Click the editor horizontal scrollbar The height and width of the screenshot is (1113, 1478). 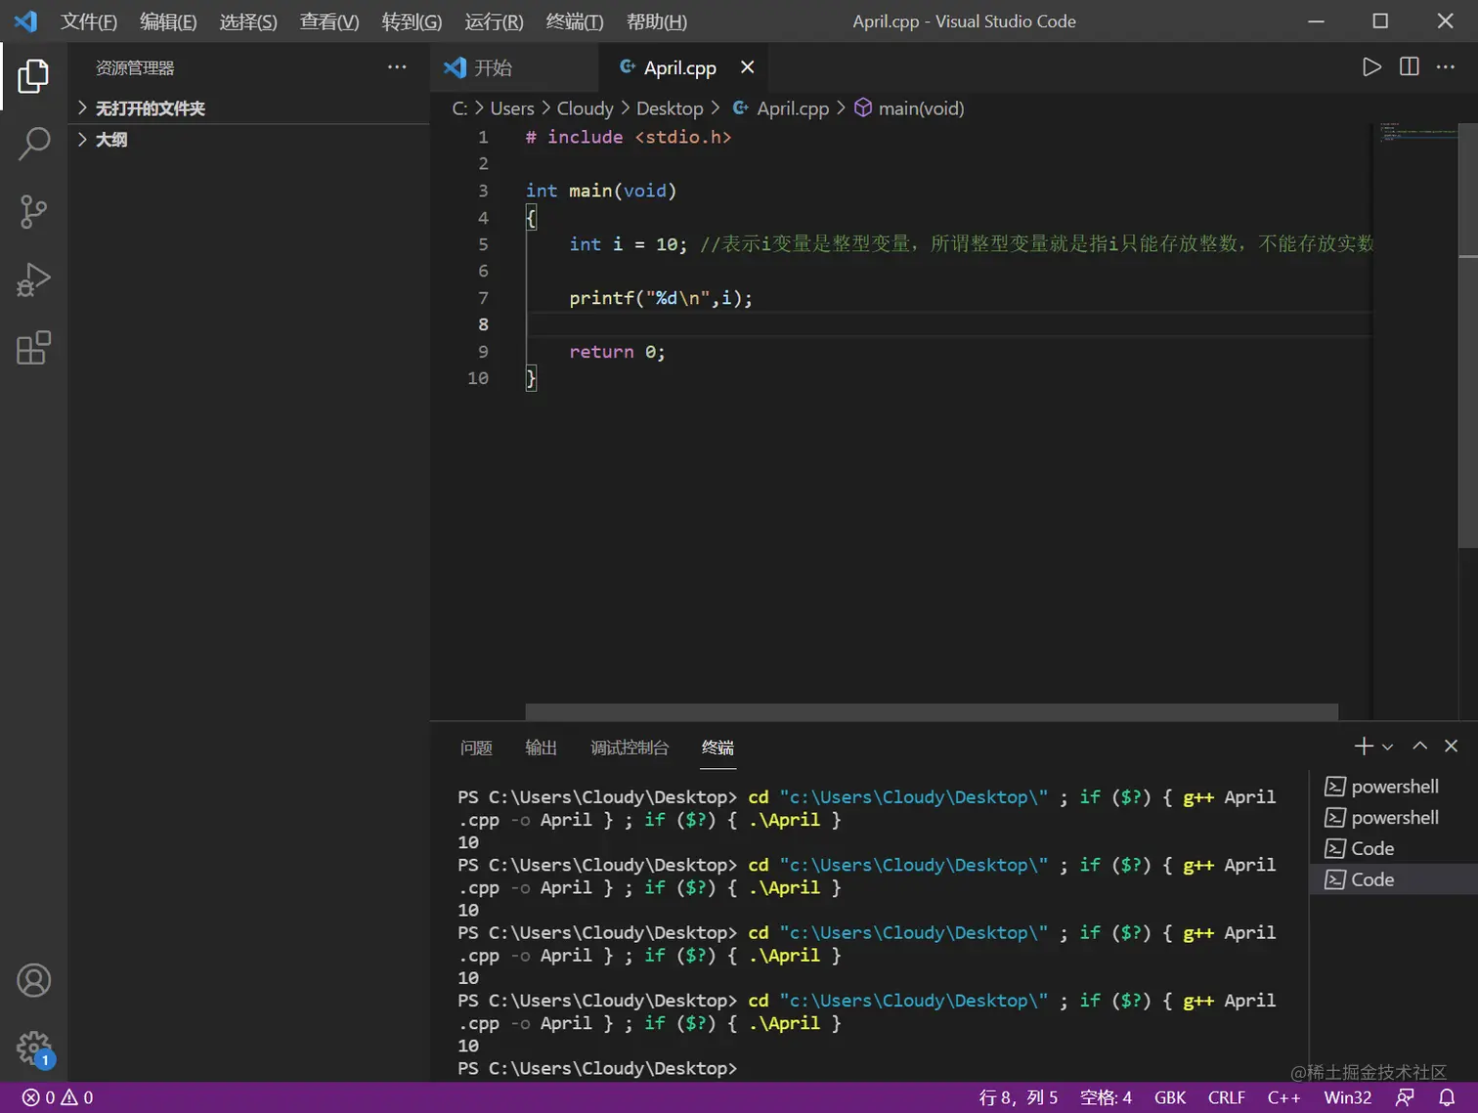click(x=931, y=711)
